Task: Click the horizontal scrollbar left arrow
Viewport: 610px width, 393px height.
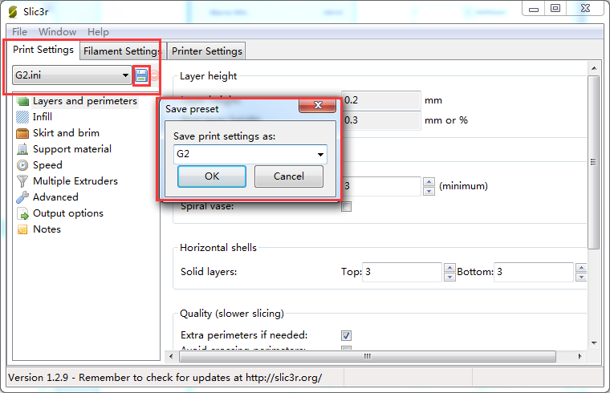Action: tap(171, 356)
